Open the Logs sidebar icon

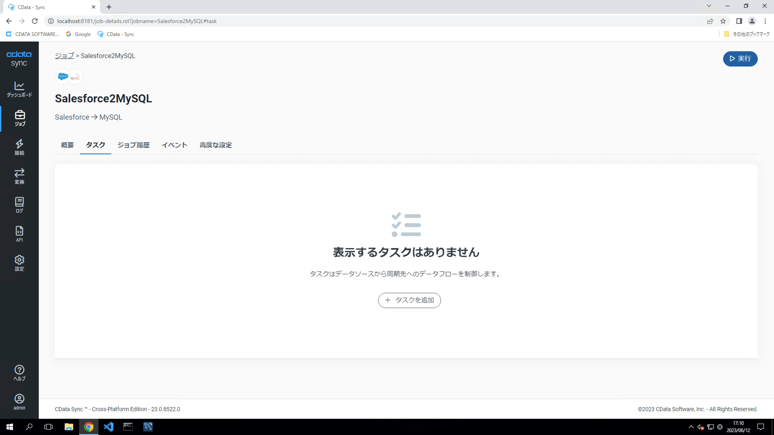[19, 205]
